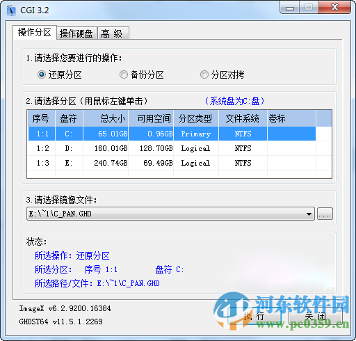Click the Logical type cell in D: row
Viewport: 356px width, 341px height.
click(196, 148)
